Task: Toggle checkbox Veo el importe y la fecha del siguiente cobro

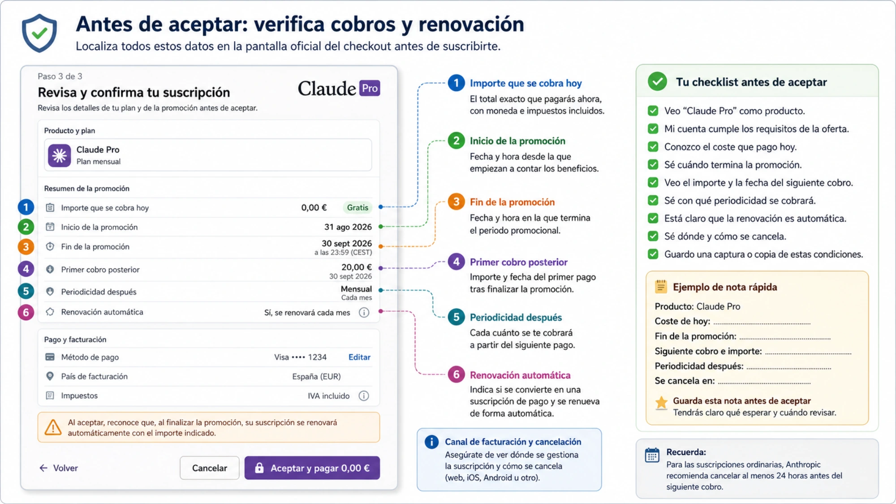Action: tap(653, 182)
